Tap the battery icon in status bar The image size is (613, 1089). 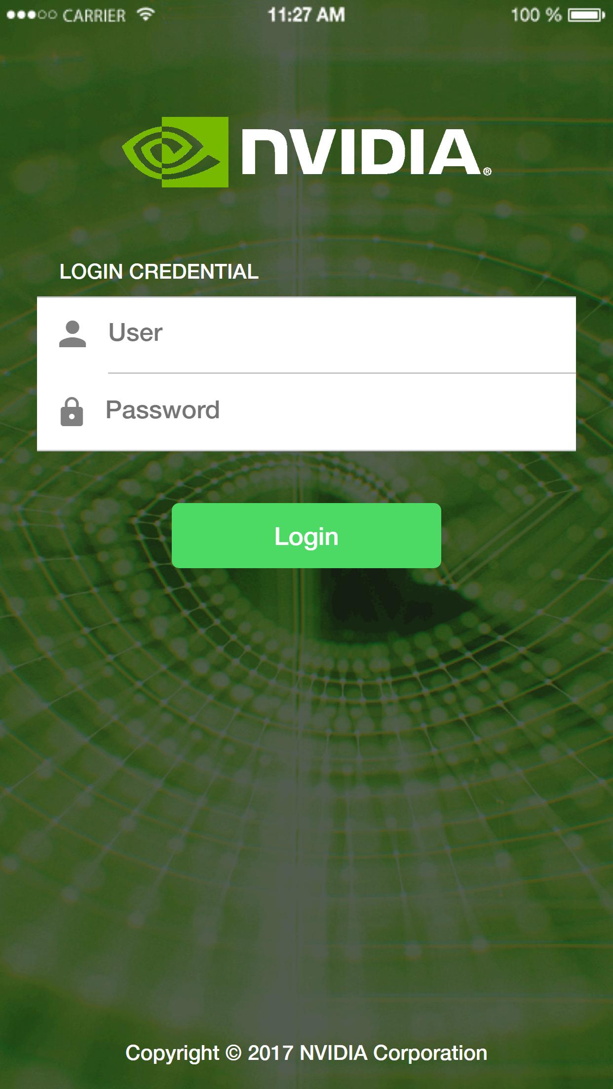586,16
